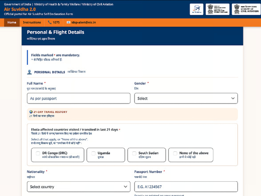Check the None of the above option
261x196 pixels.
[x=175, y=153]
